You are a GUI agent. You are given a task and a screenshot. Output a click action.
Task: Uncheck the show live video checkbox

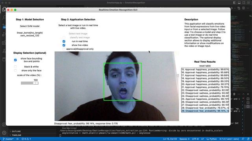[x=64, y=45]
